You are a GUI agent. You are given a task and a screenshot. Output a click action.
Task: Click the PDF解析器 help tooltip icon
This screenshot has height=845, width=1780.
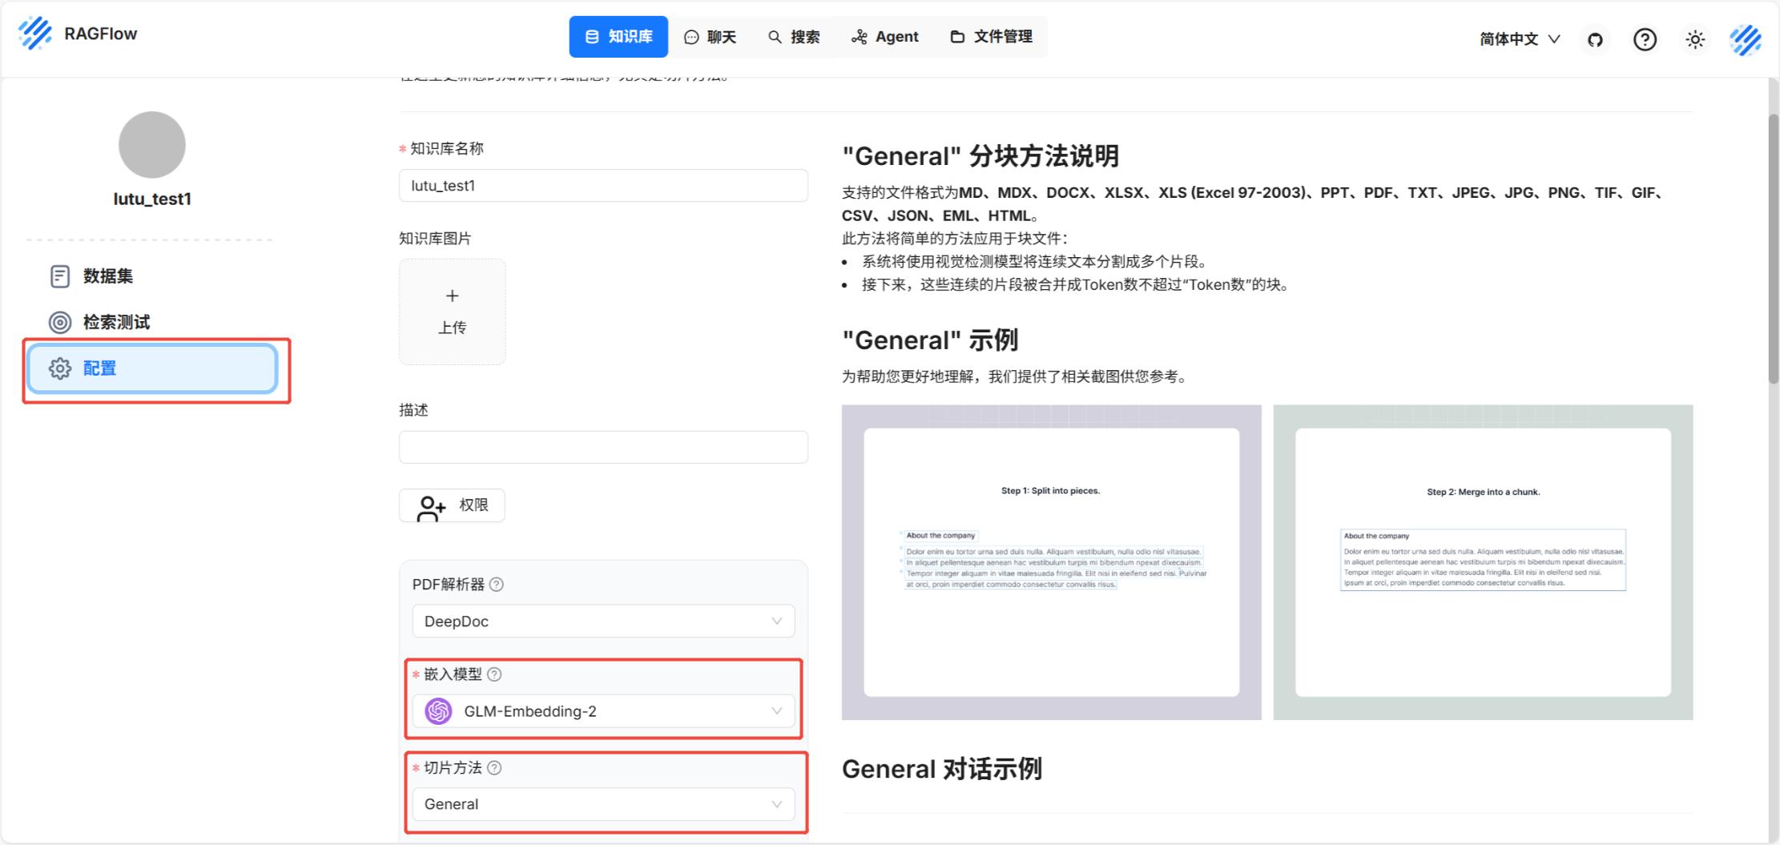click(x=497, y=585)
